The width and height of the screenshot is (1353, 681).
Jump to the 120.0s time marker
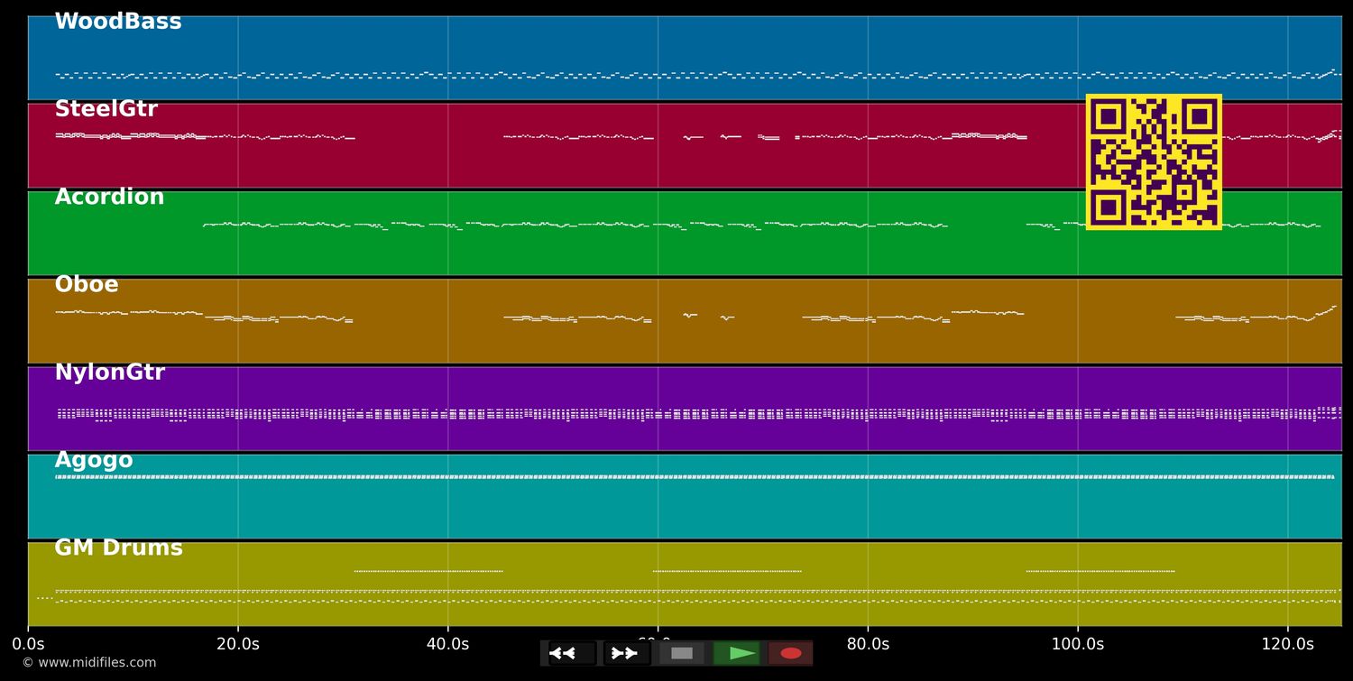pyautogui.click(x=1287, y=644)
